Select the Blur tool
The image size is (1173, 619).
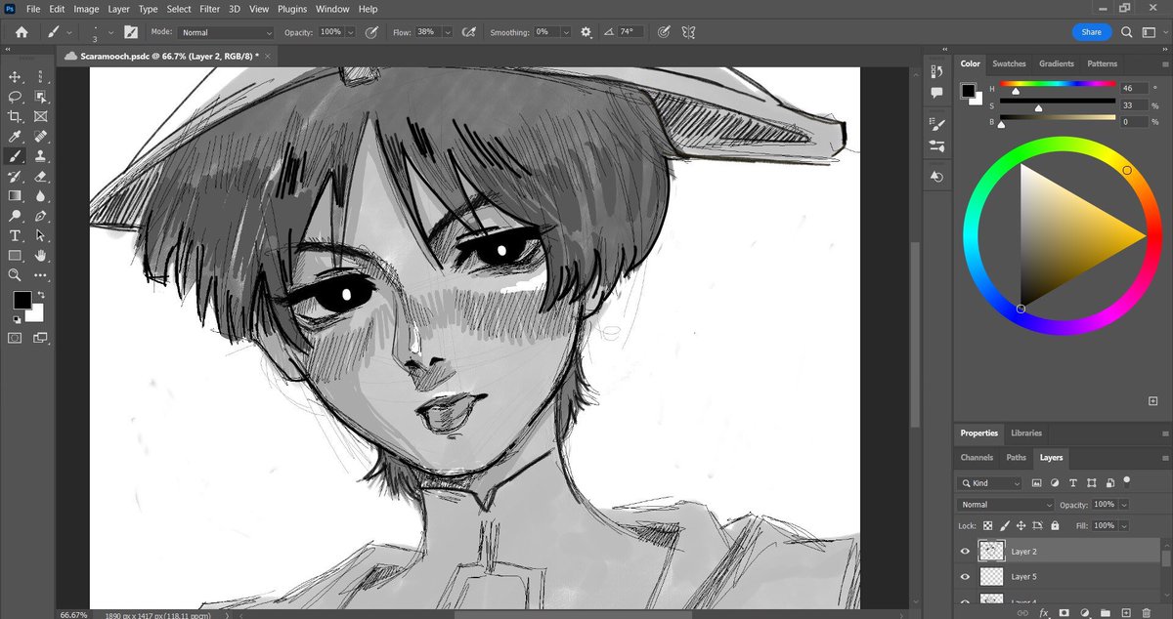click(41, 196)
